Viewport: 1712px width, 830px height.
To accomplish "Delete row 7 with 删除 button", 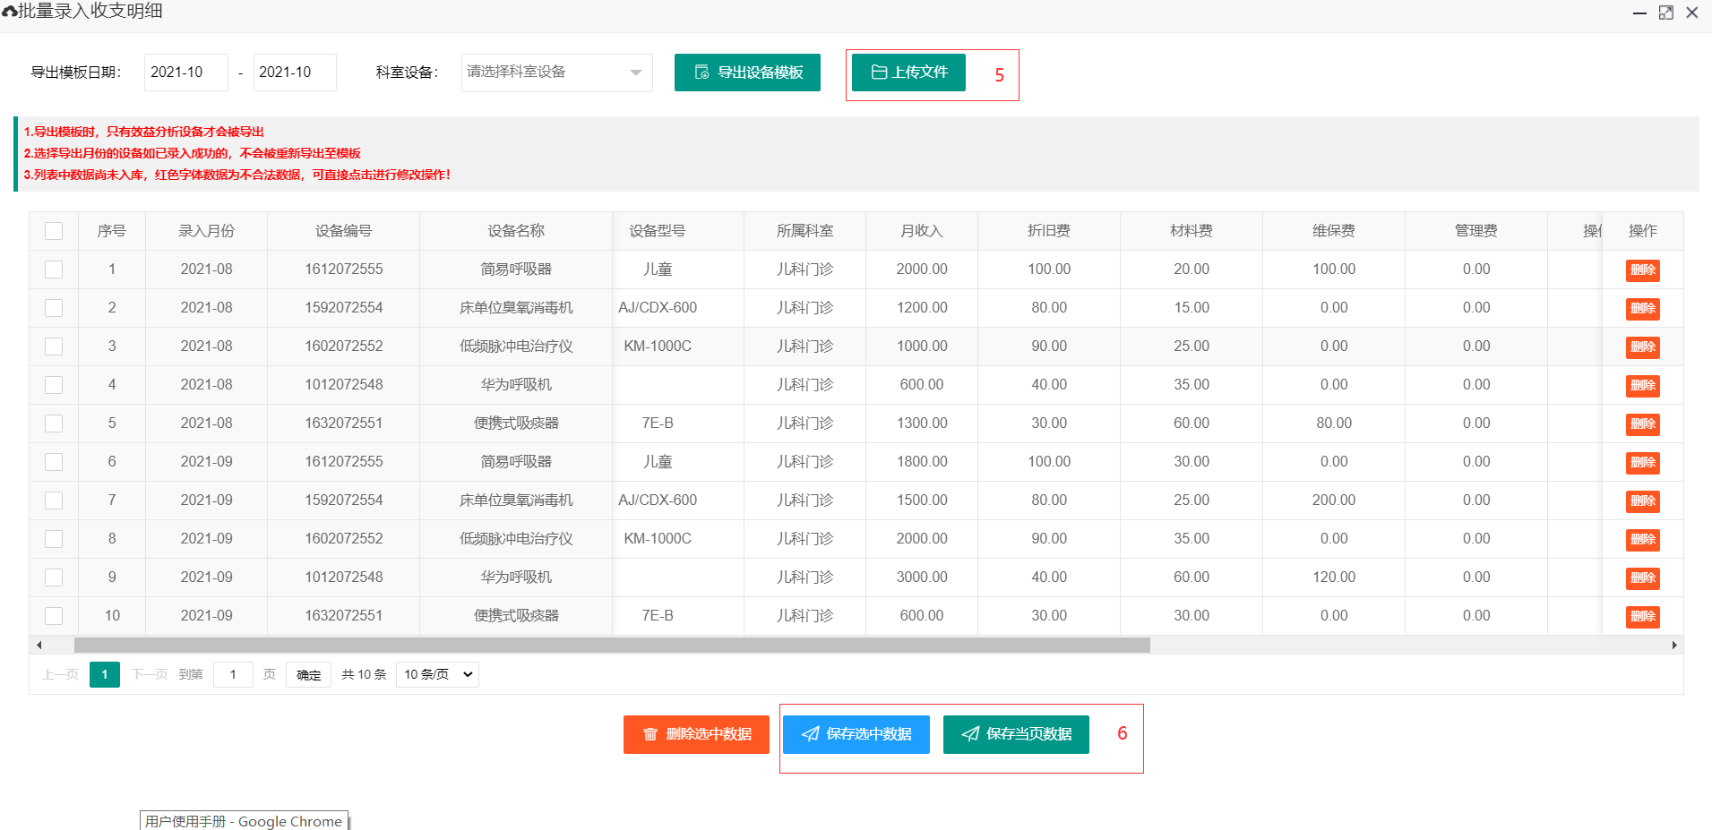I will point(1642,501).
